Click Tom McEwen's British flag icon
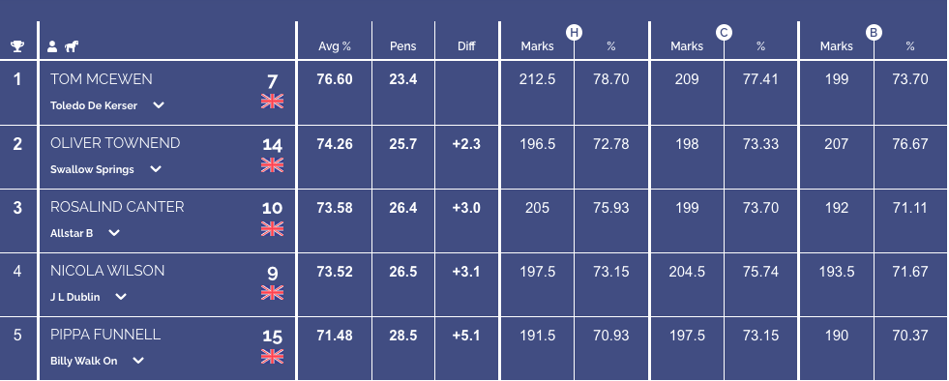This screenshot has width=949, height=381. (273, 101)
